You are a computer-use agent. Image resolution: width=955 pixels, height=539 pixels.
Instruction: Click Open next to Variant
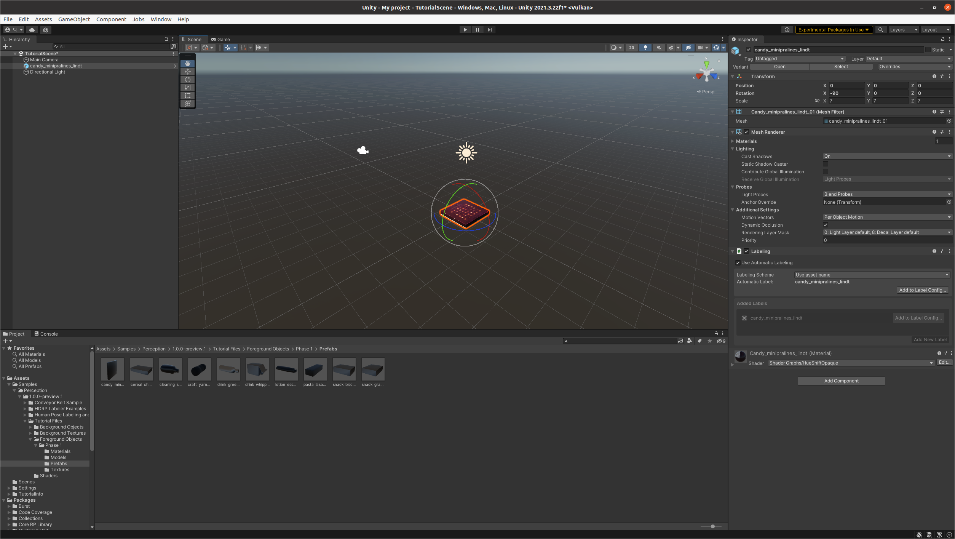tap(779, 67)
